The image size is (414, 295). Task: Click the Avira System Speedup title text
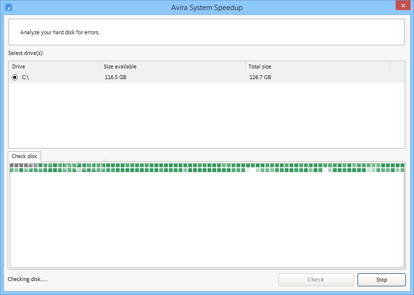tap(207, 8)
